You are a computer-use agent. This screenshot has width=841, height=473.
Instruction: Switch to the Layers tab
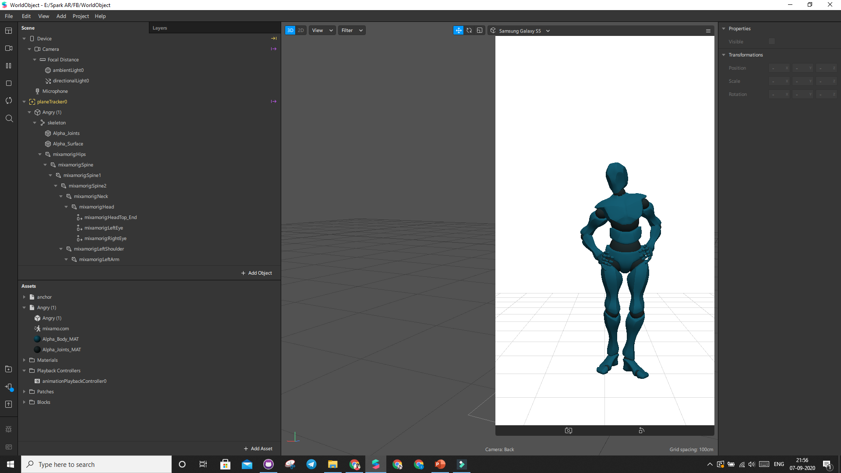coord(159,28)
